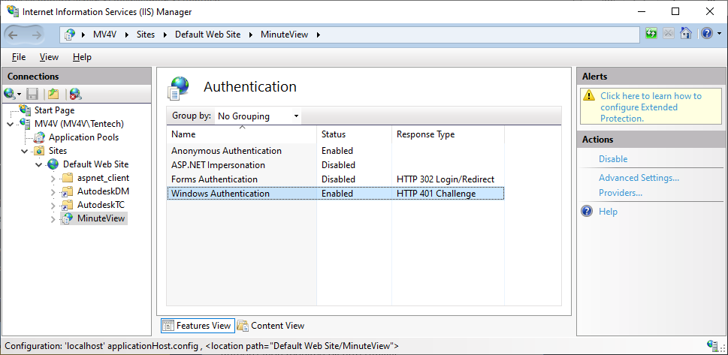This screenshot has height=355, width=728.
Task: Click the IIS Manager title bar icon
Action: [13, 11]
